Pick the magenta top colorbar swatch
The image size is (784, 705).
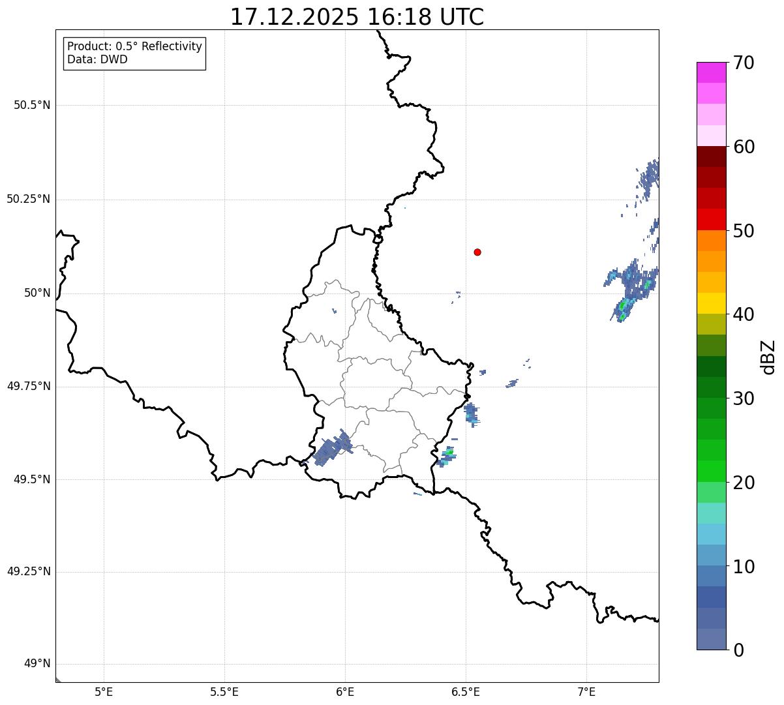[x=711, y=72]
